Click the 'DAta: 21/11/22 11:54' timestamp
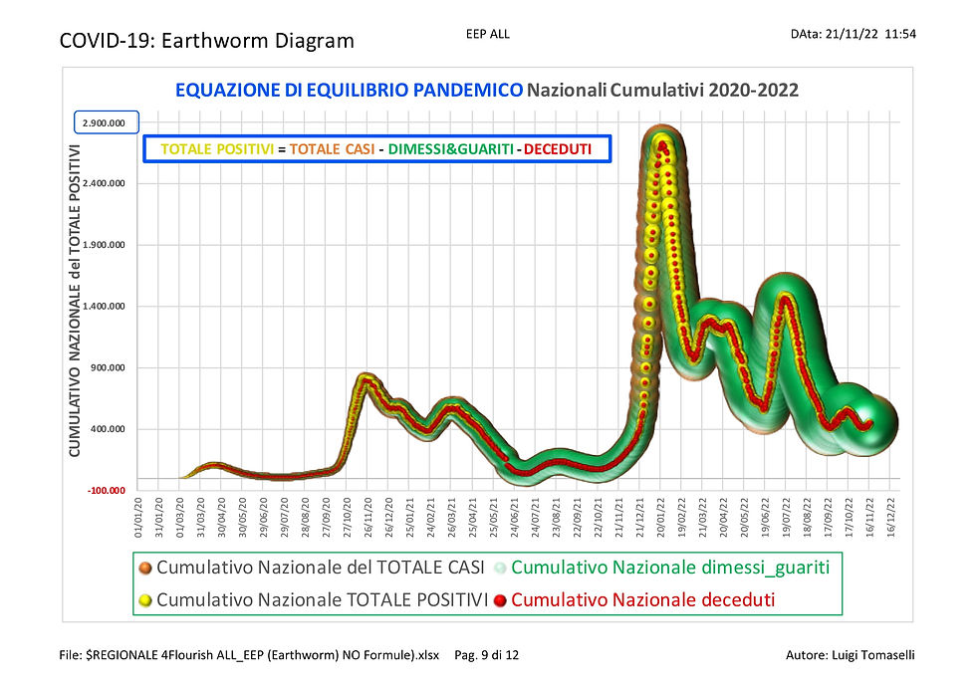This screenshot has height=690, width=976. click(x=853, y=34)
